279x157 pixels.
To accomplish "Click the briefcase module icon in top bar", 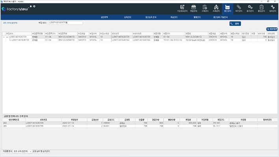I will [193, 9].
